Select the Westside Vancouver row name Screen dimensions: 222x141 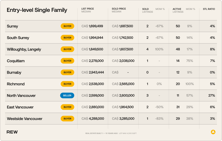pyautogui.click(x=25, y=119)
